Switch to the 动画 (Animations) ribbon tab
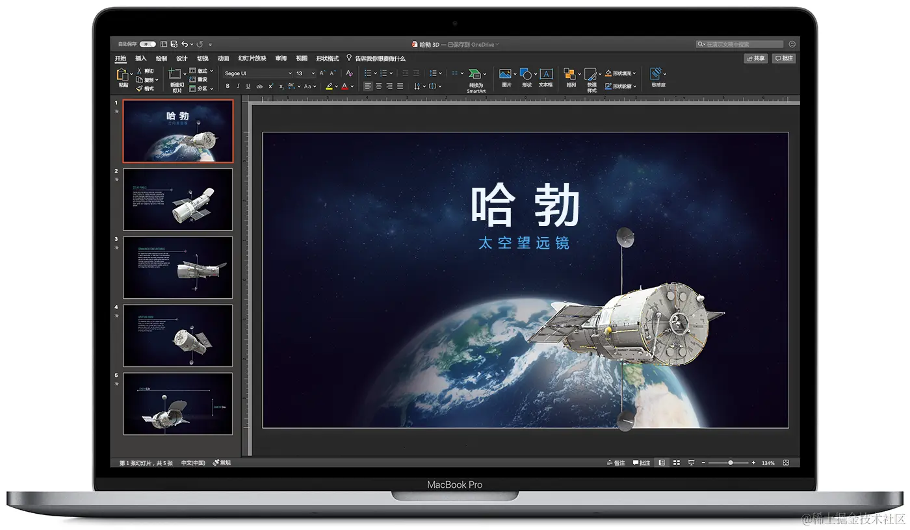The width and height of the screenshot is (910, 530). tap(222, 58)
